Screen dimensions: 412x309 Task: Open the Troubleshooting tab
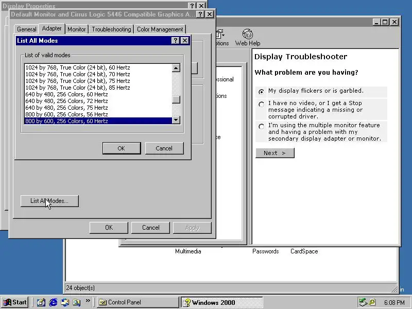[x=111, y=29]
